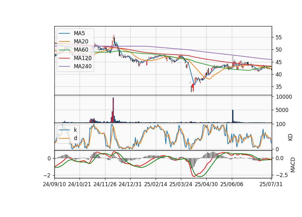The width and height of the screenshot is (302, 217).
Task: Click the KD axis title
Action: point(290,137)
